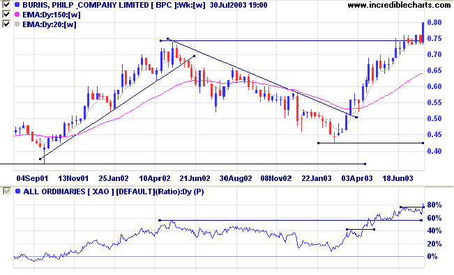Click the 80% ratio axis value
Image resolution: width=454 pixels, height=275 pixels.
coord(434,205)
